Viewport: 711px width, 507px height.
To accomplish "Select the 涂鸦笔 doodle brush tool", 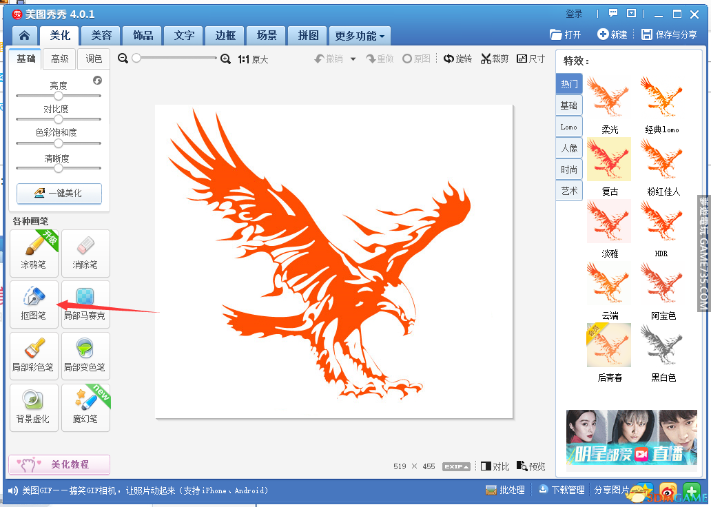I will click(x=34, y=251).
